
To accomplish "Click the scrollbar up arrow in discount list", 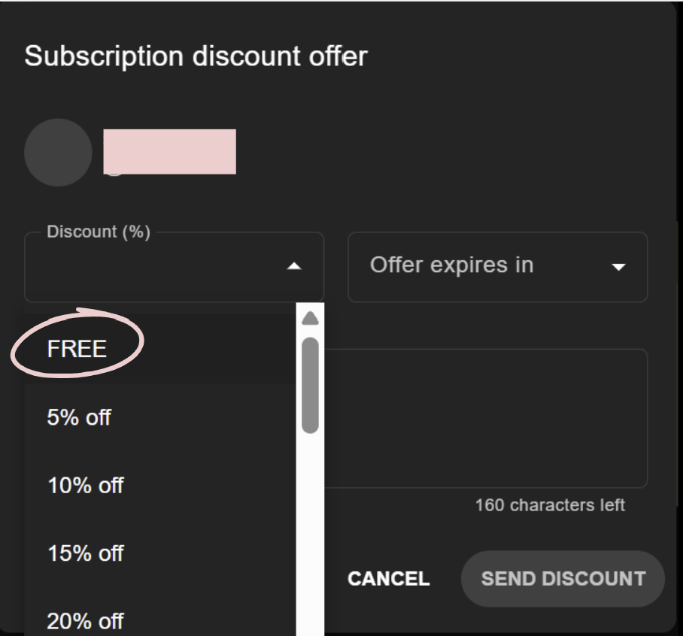I will tap(310, 318).
